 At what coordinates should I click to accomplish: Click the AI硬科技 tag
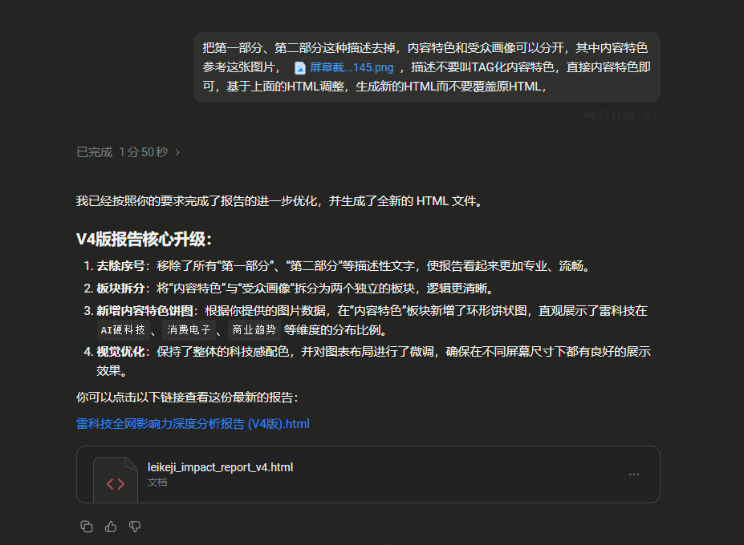pos(123,330)
